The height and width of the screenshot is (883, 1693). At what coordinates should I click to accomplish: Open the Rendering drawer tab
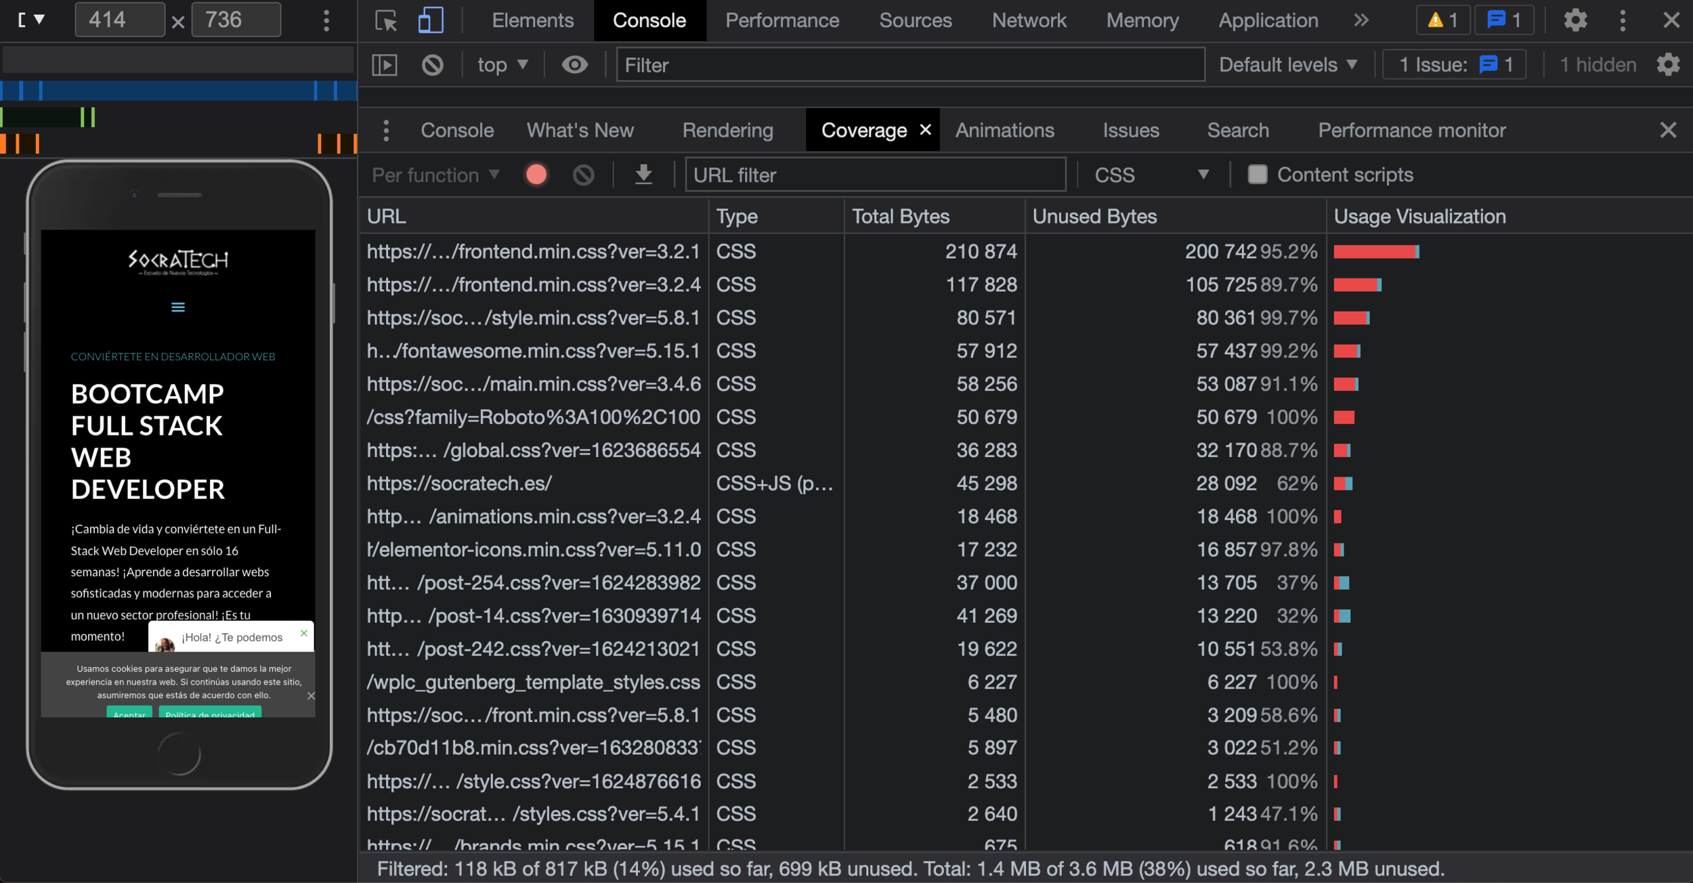point(727,130)
